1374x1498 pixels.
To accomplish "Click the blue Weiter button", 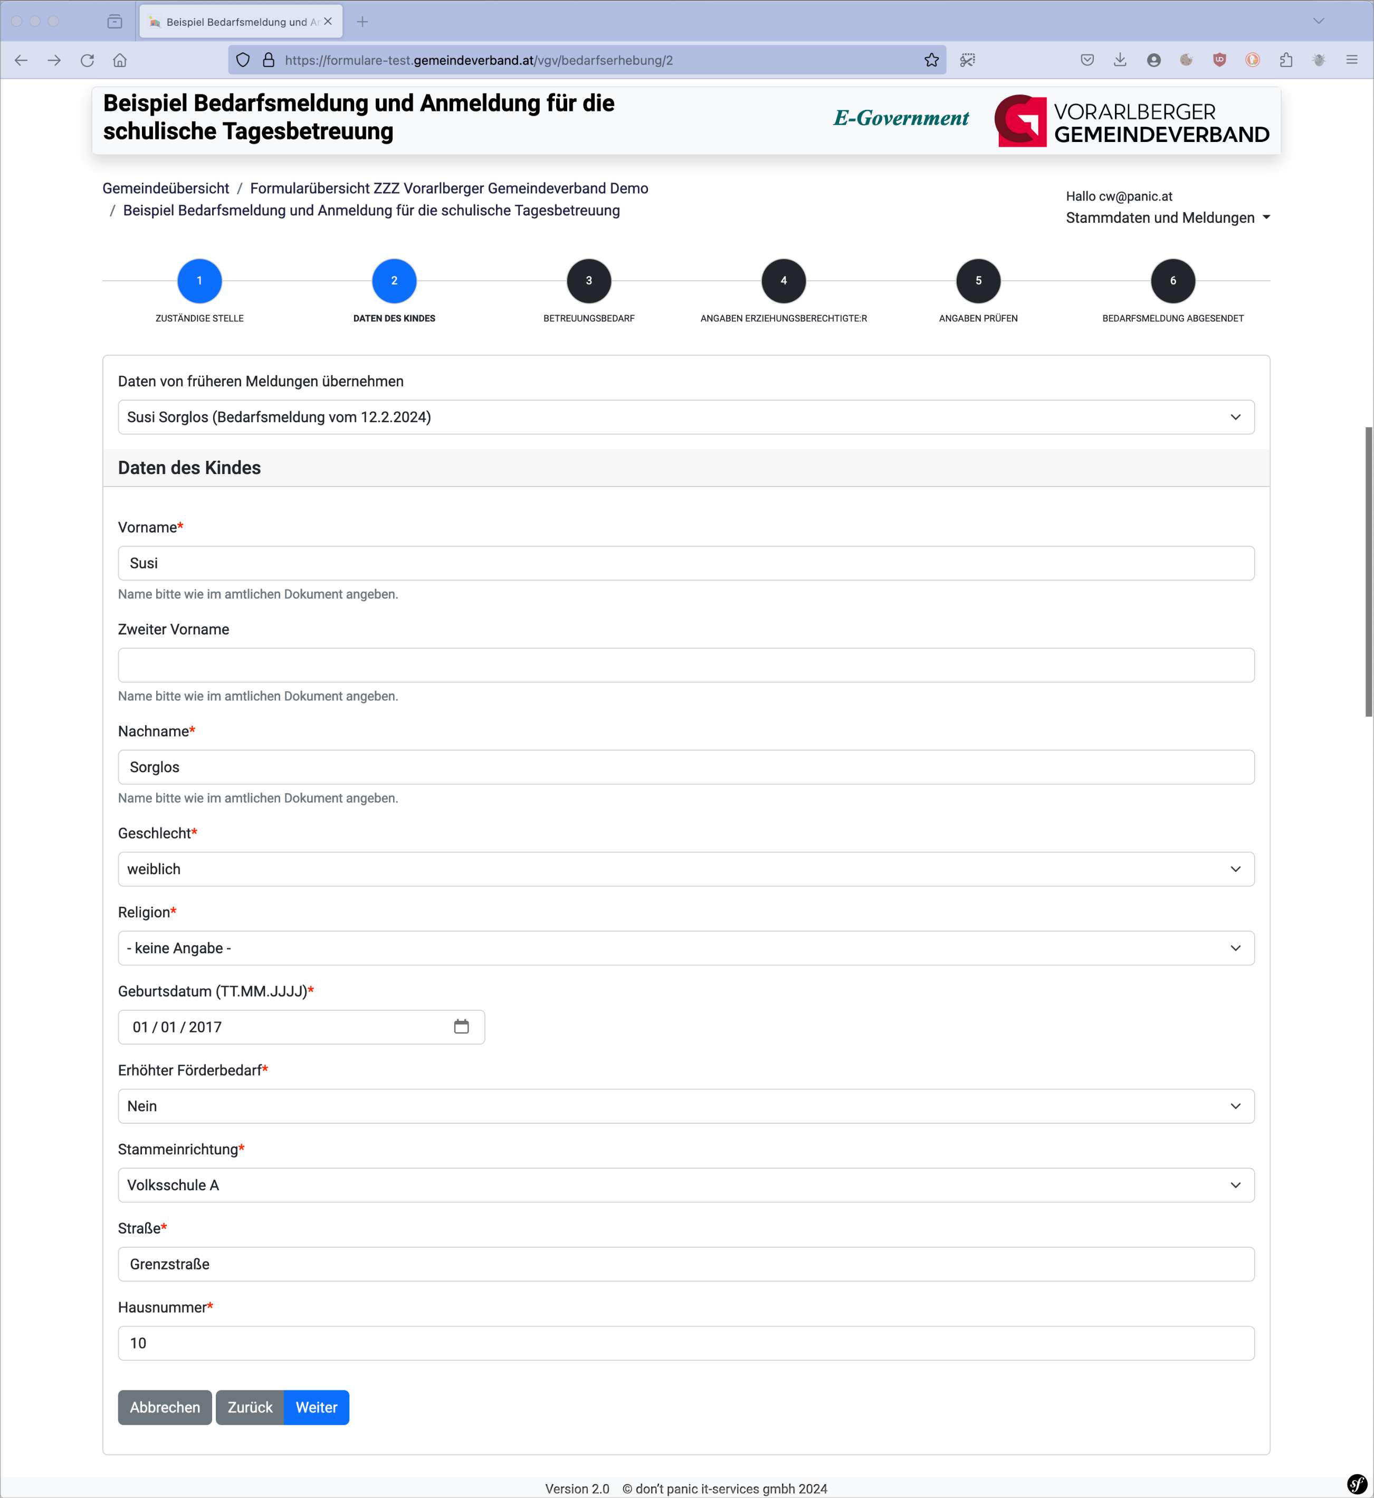I will pyautogui.click(x=316, y=1407).
